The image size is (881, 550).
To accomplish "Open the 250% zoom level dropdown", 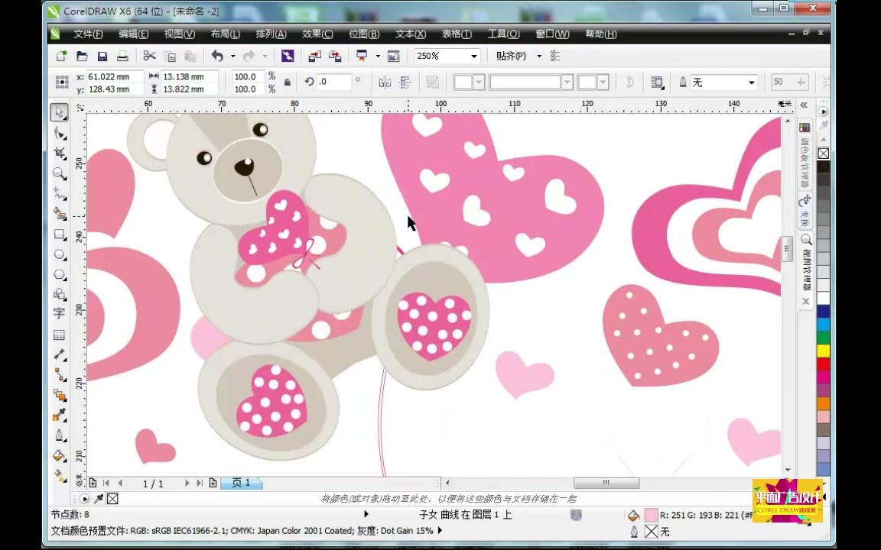I will click(x=474, y=56).
